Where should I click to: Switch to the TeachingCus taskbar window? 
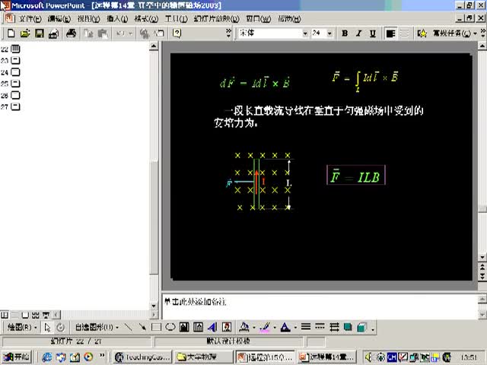(x=142, y=357)
